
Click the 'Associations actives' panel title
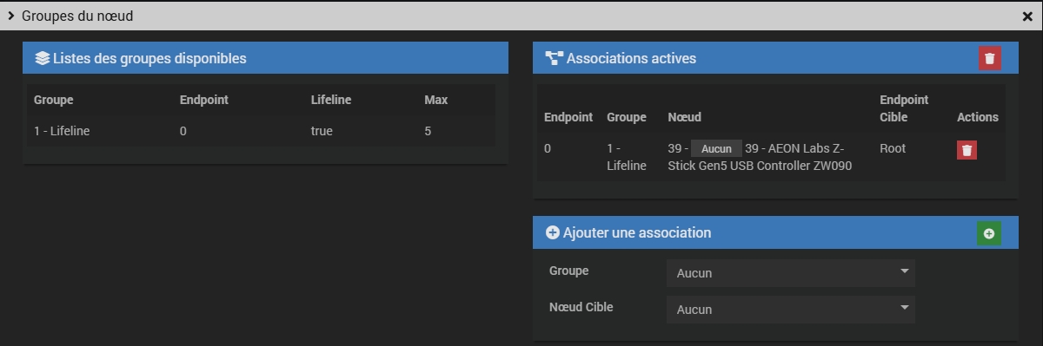(x=631, y=59)
